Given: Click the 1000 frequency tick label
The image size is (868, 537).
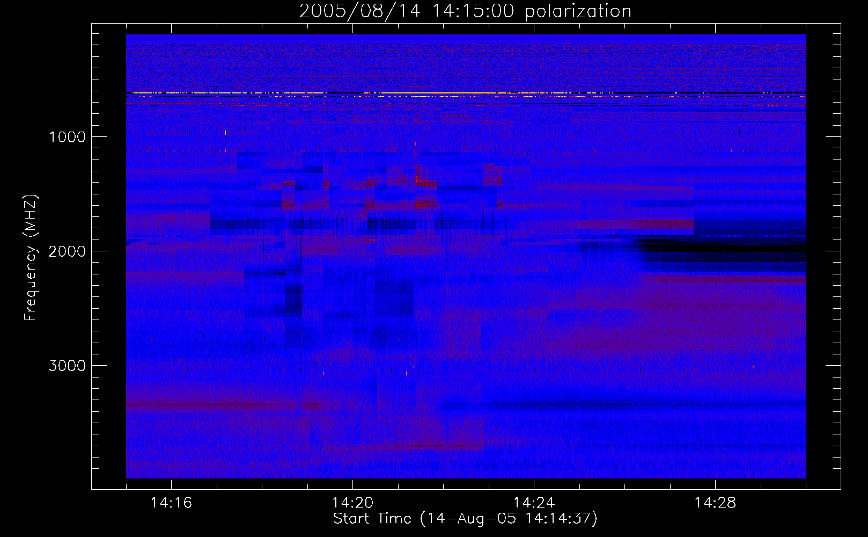Looking at the screenshot, I should [x=67, y=137].
